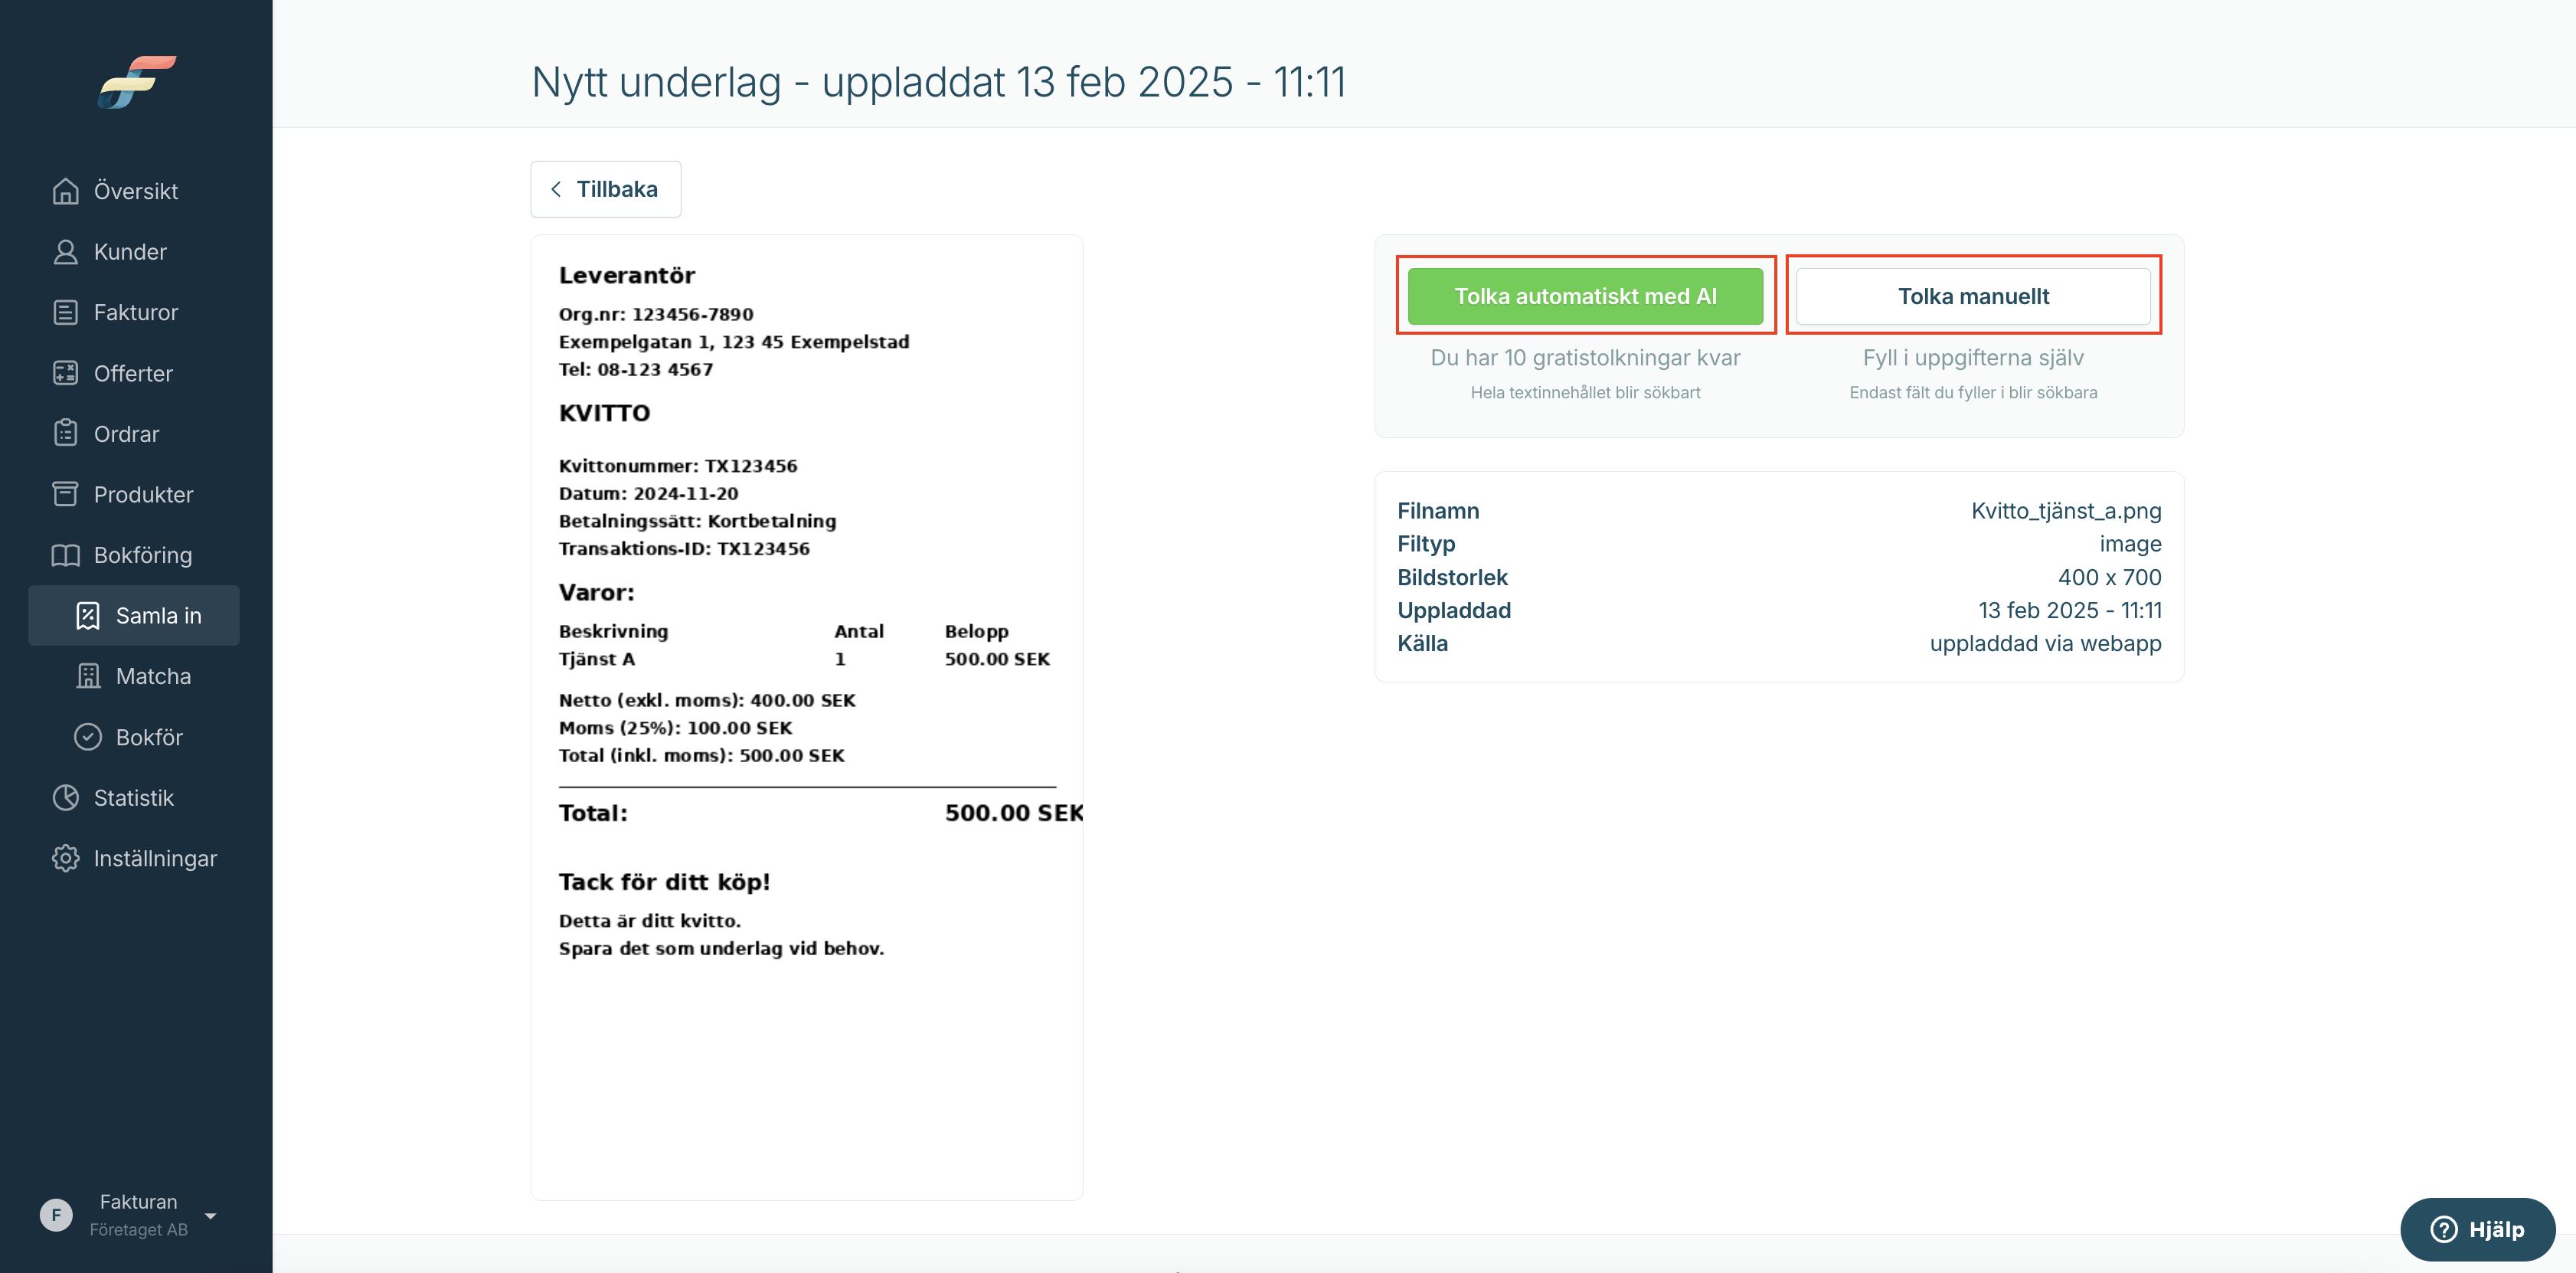The width and height of the screenshot is (2576, 1273).
Task: Click the Ordrar clipboard icon
Action: pyautogui.click(x=66, y=434)
